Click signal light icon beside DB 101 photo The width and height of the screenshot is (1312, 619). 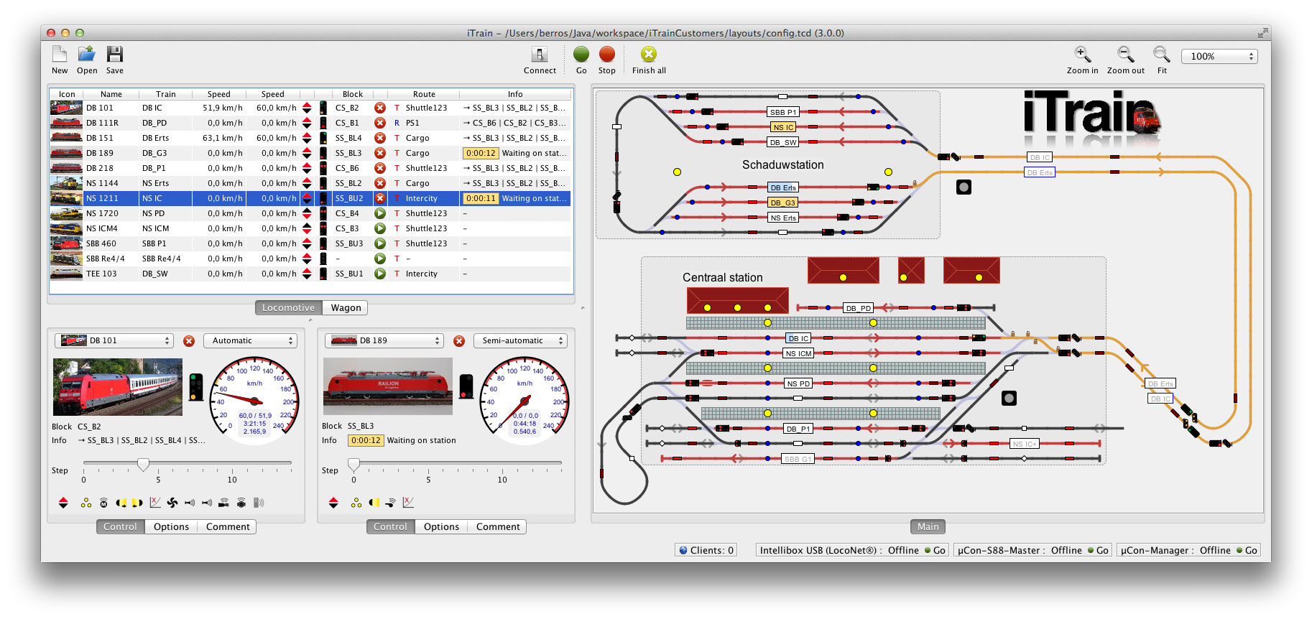tap(195, 387)
